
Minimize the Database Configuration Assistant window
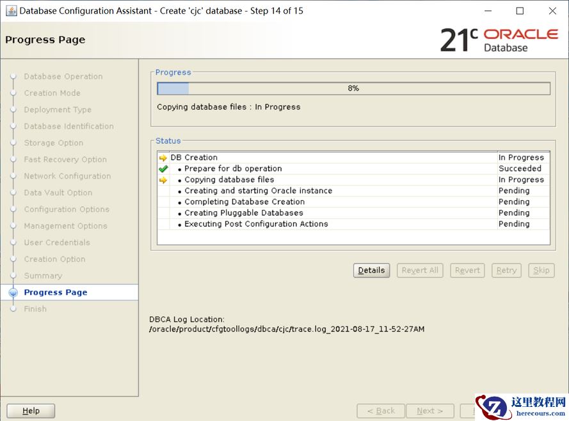488,11
